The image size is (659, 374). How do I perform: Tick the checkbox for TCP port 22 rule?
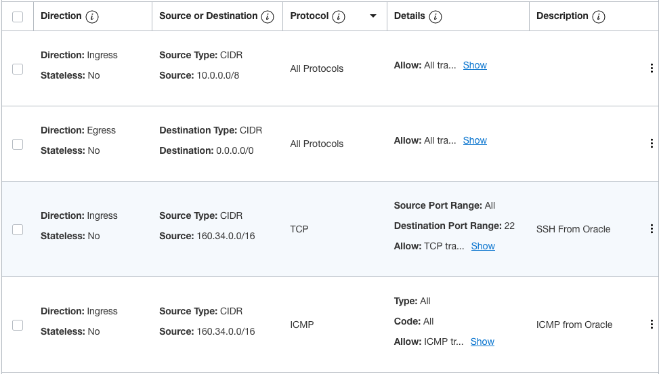point(18,230)
